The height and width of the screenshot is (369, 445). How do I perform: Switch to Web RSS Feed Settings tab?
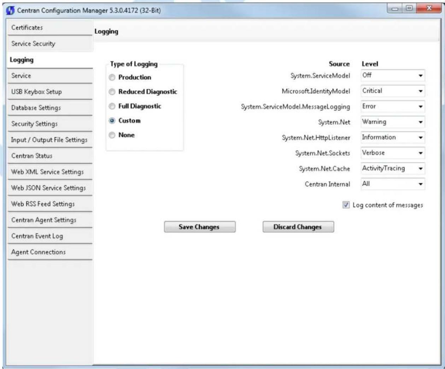click(50, 204)
